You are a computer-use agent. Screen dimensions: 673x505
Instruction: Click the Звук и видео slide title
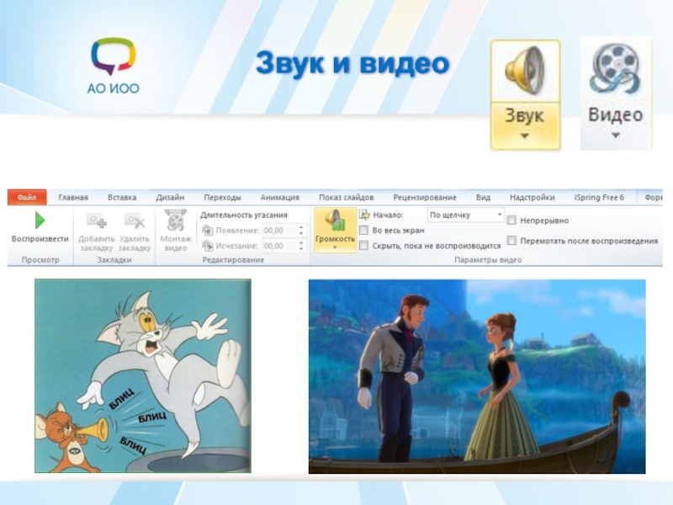click(352, 64)
